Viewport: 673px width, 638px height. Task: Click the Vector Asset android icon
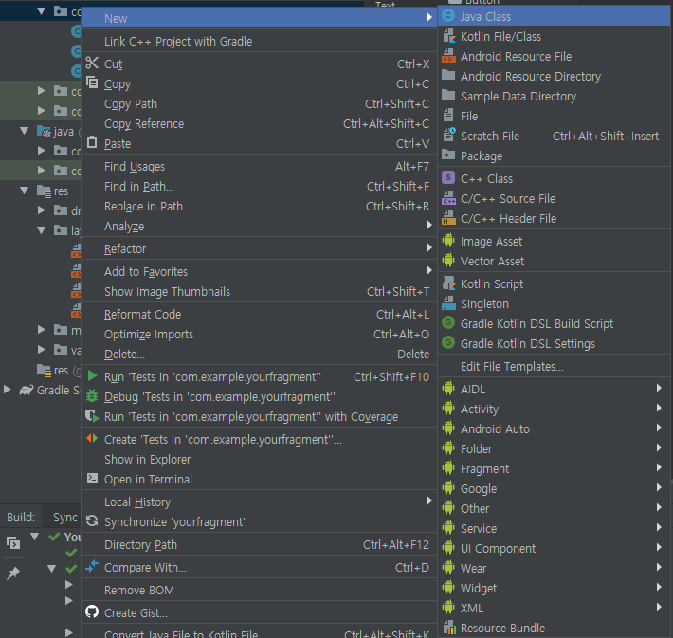coord(448,260)
